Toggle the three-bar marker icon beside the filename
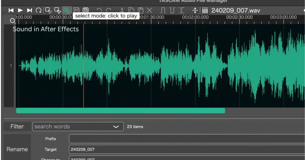Screen dimensions: 305x160 pos(205,10)
